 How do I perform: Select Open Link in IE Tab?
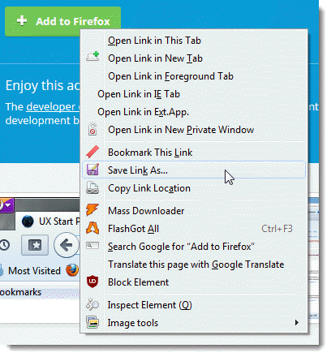194,94
